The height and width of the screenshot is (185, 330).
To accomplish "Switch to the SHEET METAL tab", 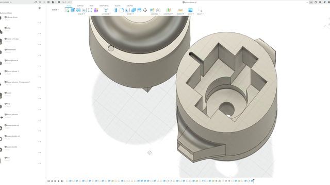I will tap(104, 6).
